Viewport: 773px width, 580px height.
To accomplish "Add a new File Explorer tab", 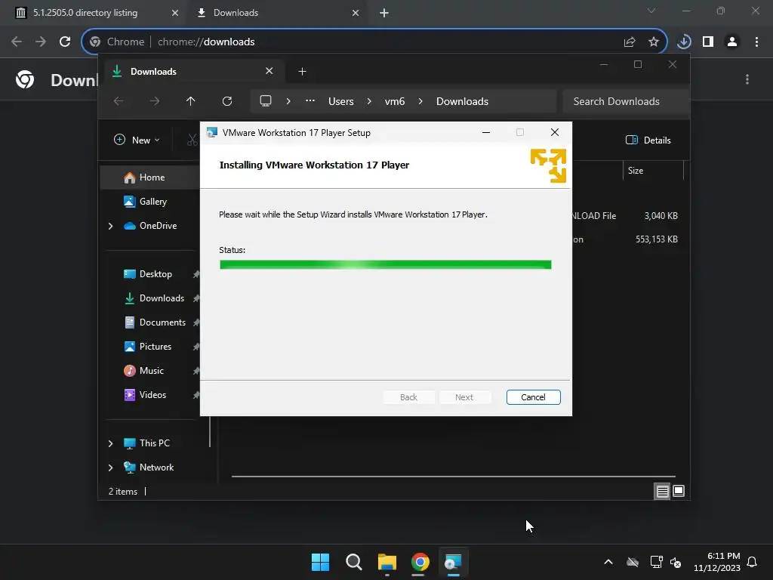I will (x=302, y=72).
